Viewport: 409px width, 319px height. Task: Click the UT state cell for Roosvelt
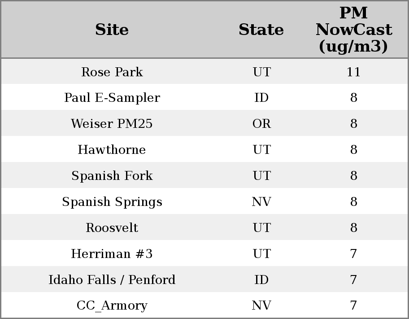(x=261, y=228)
